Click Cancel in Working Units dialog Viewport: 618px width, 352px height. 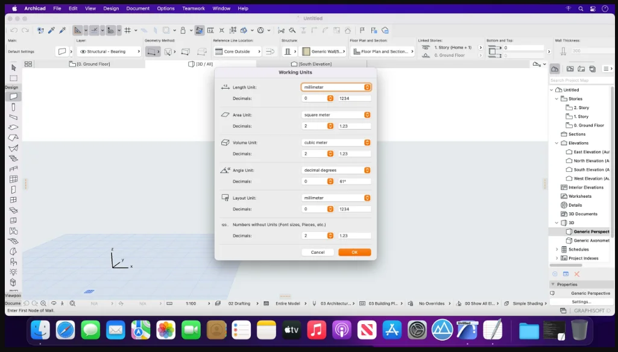(318, 253)
